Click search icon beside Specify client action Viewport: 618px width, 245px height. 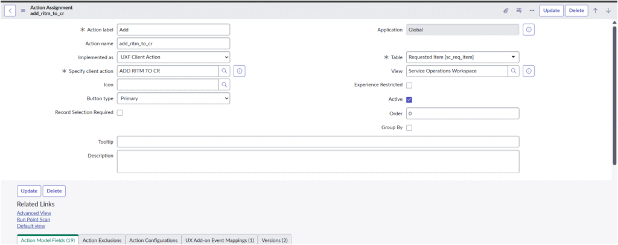224,71
